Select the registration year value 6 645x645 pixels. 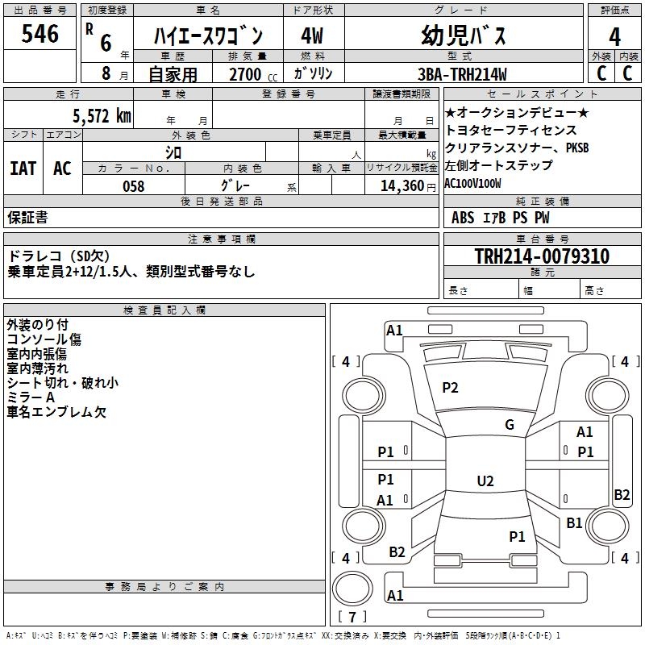click(x=106, y=43)
